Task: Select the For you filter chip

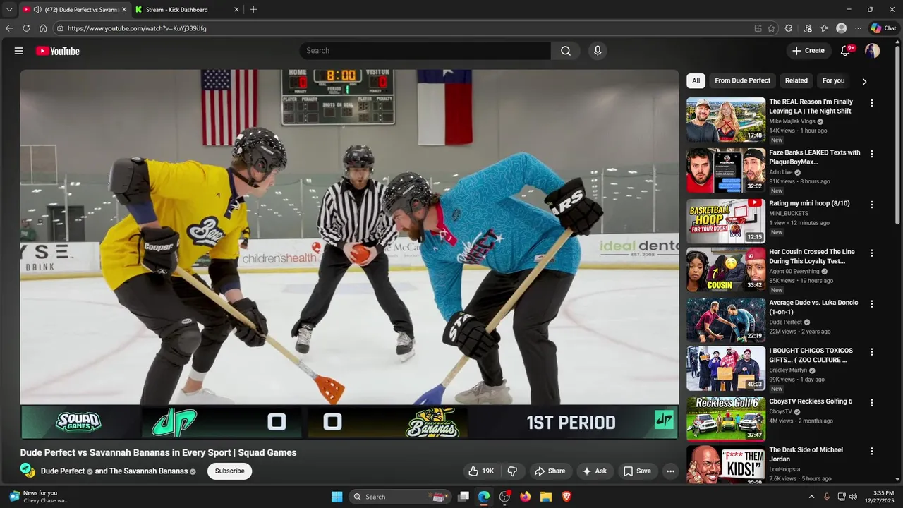Action: (x=833, y=80)
